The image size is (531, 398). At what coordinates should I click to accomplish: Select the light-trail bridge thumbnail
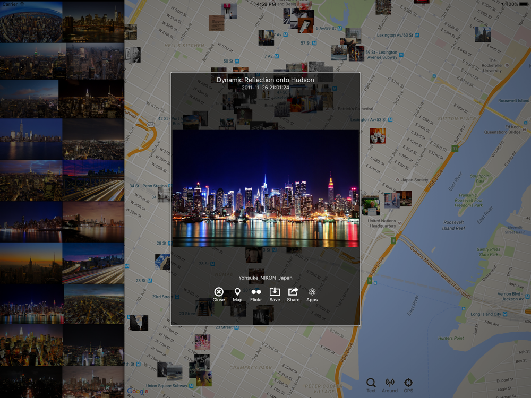point(93,181)
